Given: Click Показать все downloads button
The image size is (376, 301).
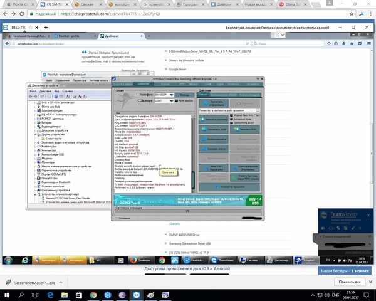Looking at the screenshot, I should click(350, 282).
